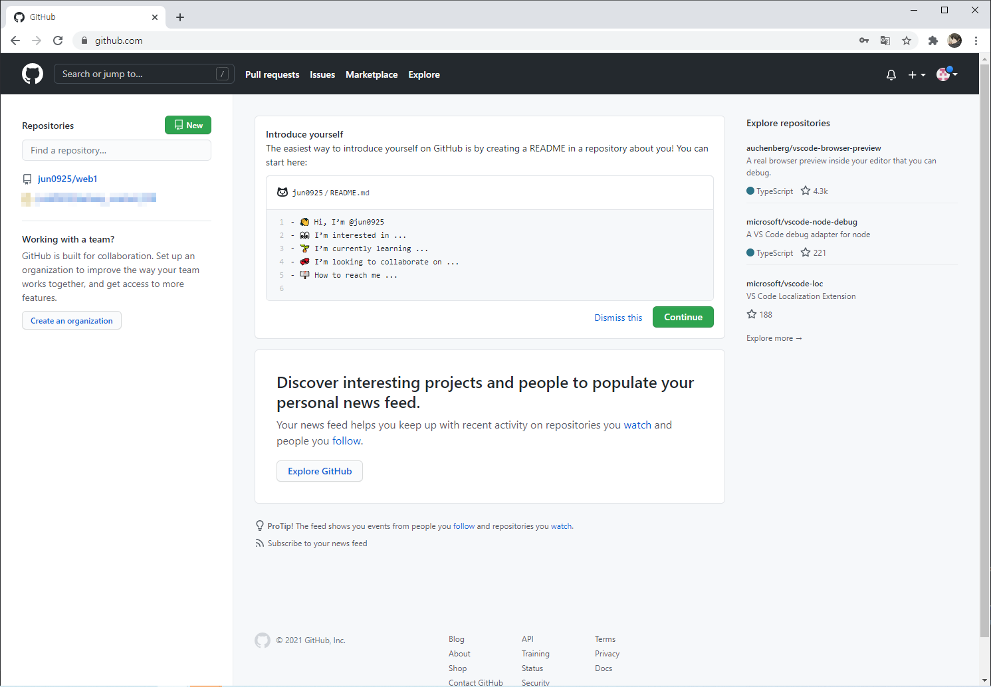Click the Chrome profile avatar
The height and width of the screenshot is (687, 991).
954,41
